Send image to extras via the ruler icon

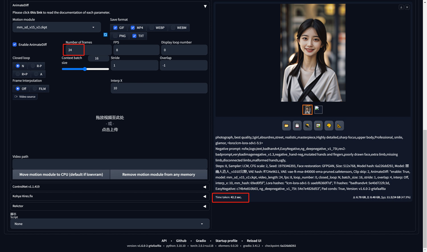[339, 125]
